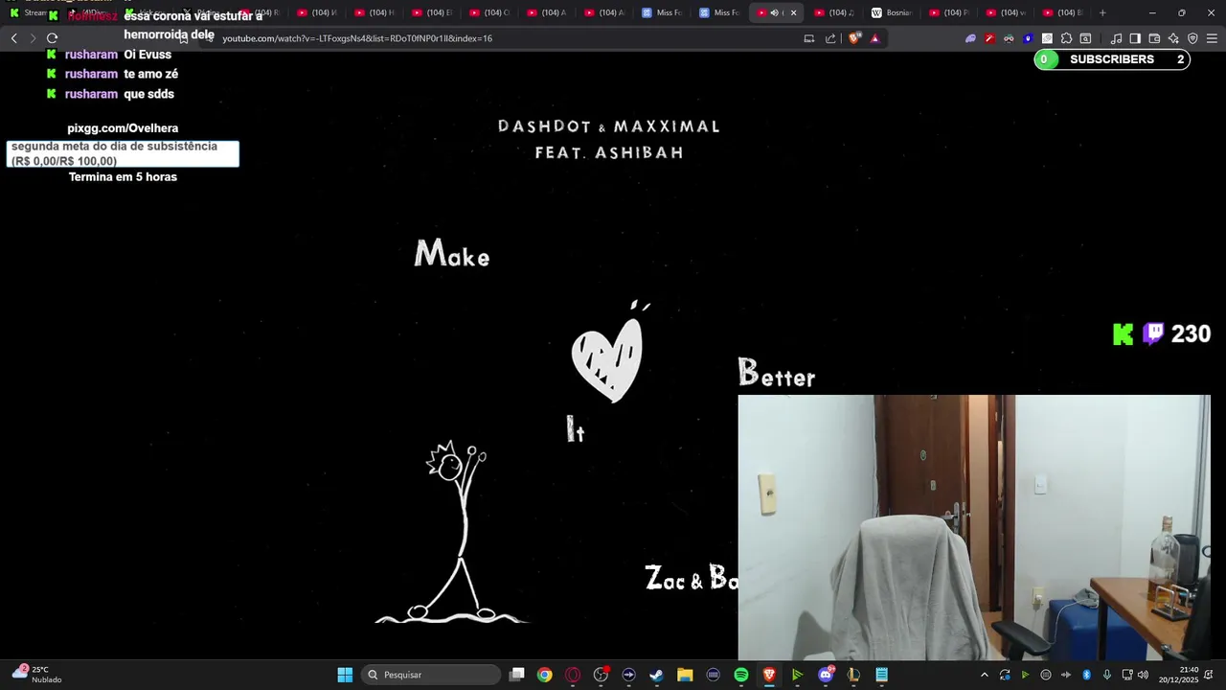Switch to the Bosnian Wikipedia tab
This screenshot has width=1226, height=690.
click(x=892, y=12)
